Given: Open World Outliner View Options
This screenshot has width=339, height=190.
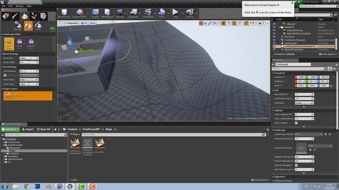Looking at the screenshot, I should point(328,54).
